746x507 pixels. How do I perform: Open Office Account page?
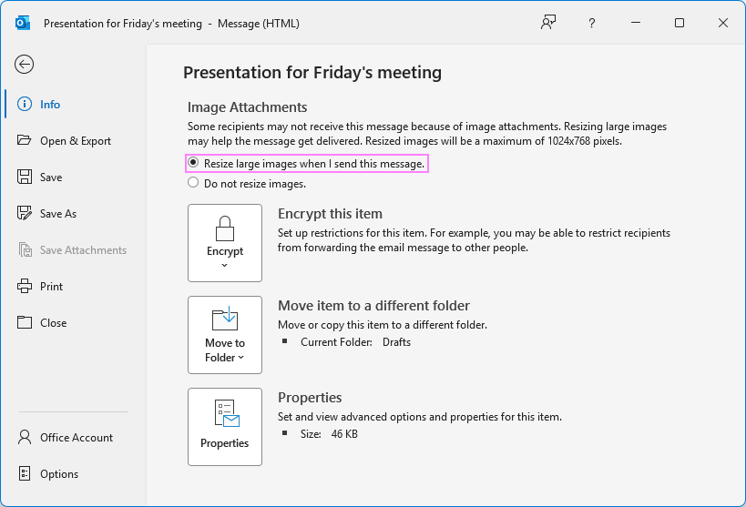tap(66, 437)
